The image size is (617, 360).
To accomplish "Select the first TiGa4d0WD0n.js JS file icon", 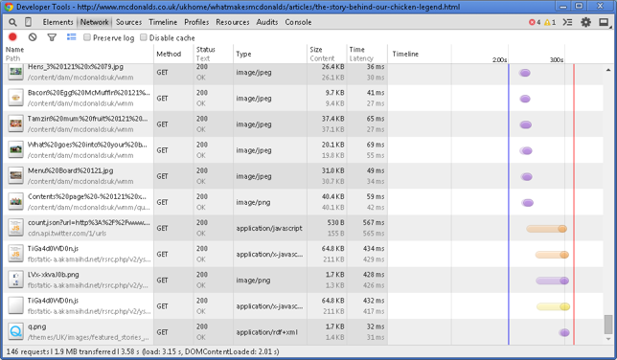I will pos(15,254).
